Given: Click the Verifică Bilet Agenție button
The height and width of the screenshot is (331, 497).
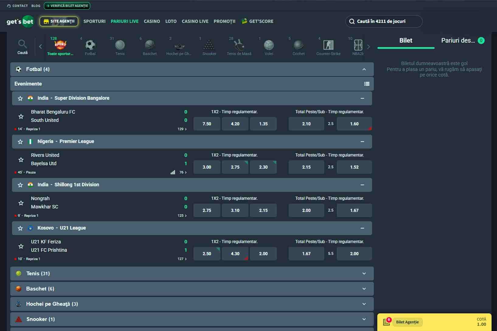Looking at the screenshot, I should coord(67,5).
